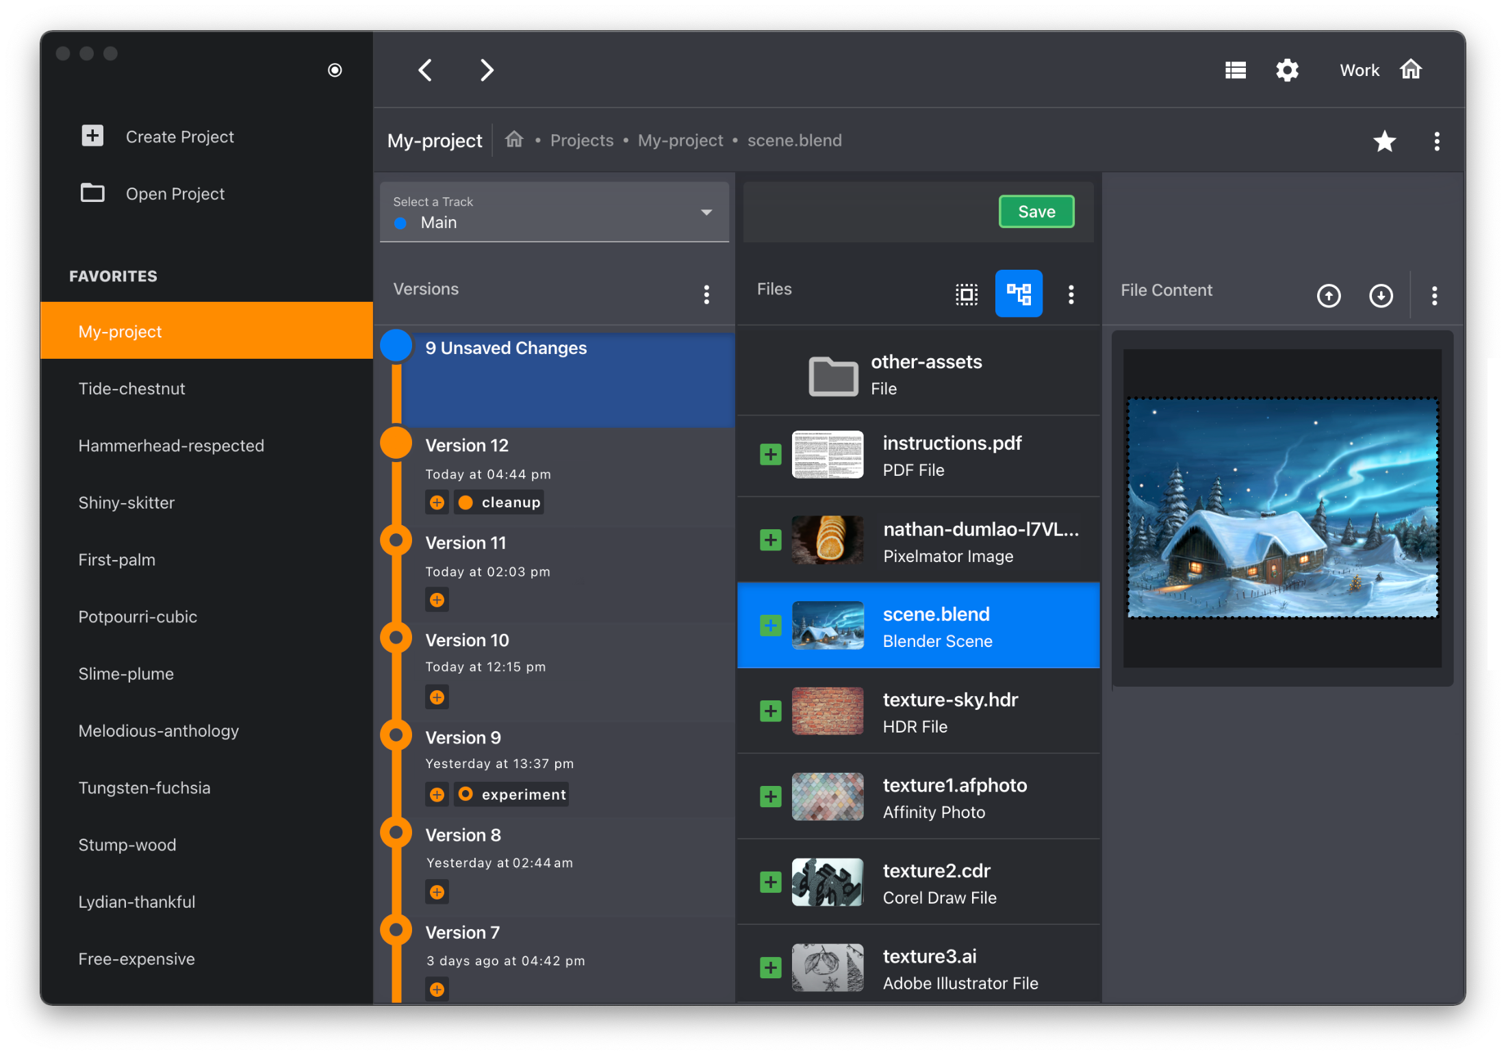Click the navigate back arrow
The width and height of the screenshot is (1506, 1055).
(x=425, y=70)
